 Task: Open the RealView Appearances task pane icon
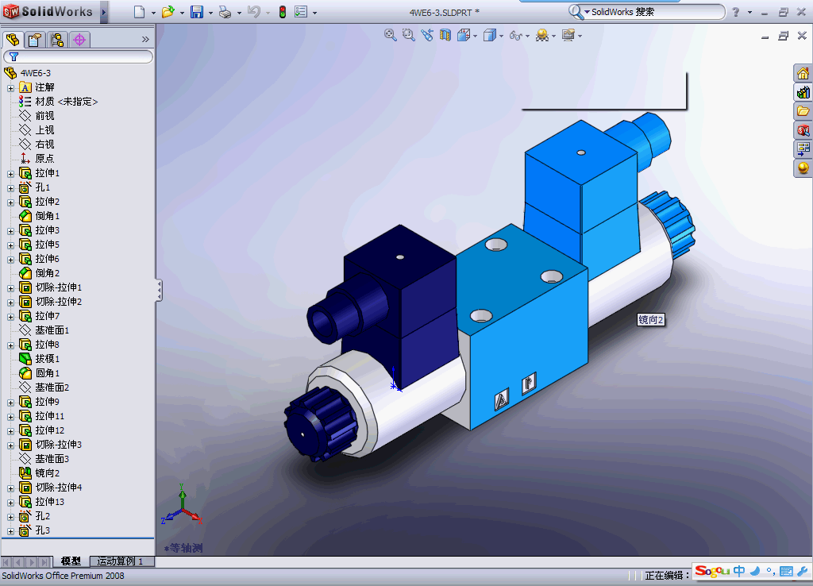pos(803,168)
